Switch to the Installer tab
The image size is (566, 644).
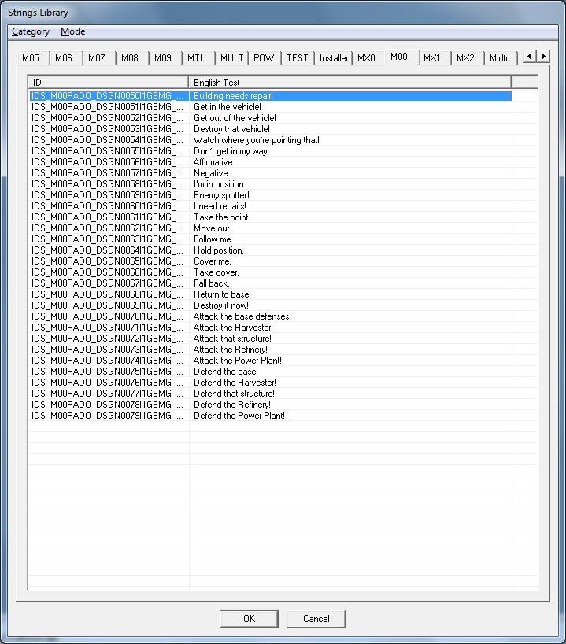[x=334, y=58]
